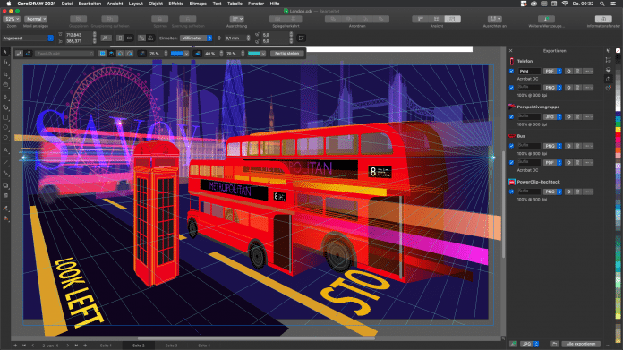This screenshot has width=623, height=350.
Task: Select the Crop tool in the toolbox
Action: tap(5, 74)
